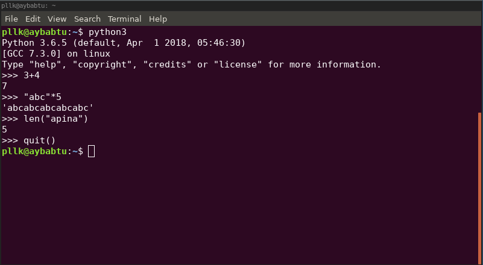Click the scrollbar track above the thumb
The width and height of the screenshot is (483, 265).
tap(480, 66)
